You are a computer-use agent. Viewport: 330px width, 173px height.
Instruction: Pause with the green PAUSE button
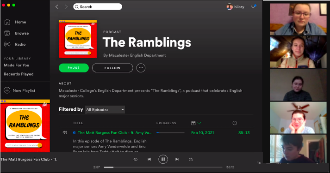click(74, 68)
